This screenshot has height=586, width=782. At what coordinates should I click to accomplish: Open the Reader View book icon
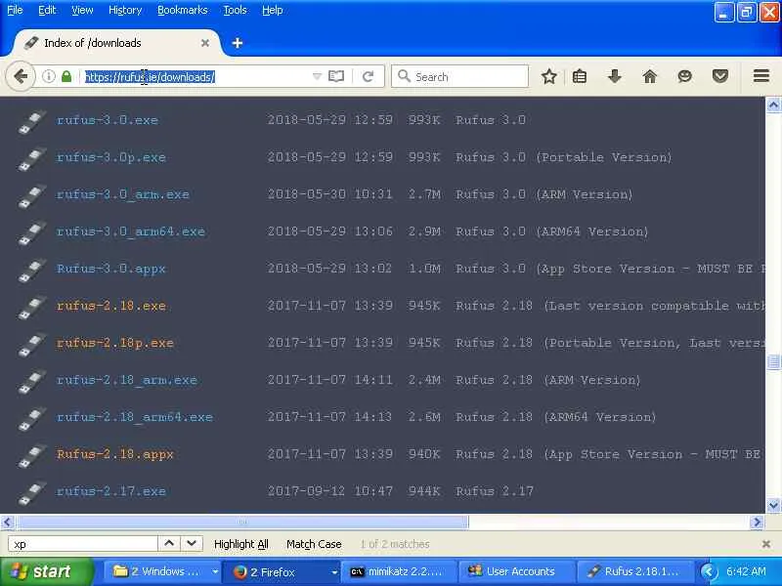[x=336, y=76]
